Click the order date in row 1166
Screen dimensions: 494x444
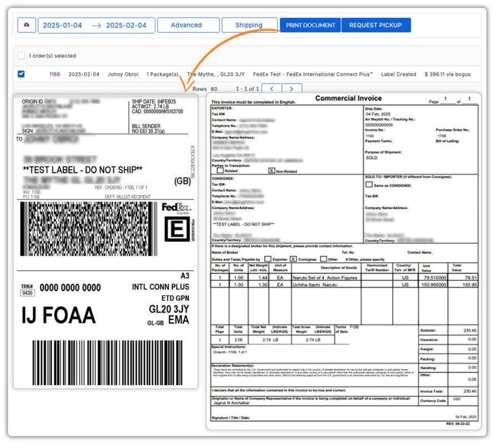coord(84,74)
